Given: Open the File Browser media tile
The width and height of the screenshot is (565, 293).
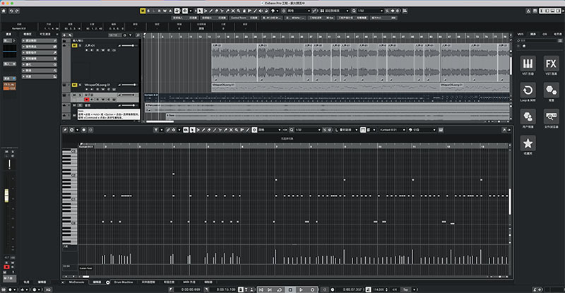Looking at the screenshot, I should coord(551,118).
